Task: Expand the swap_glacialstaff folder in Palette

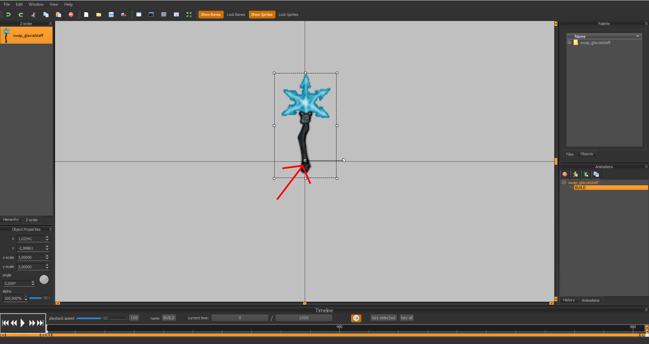Action: [x=570, y=43]
